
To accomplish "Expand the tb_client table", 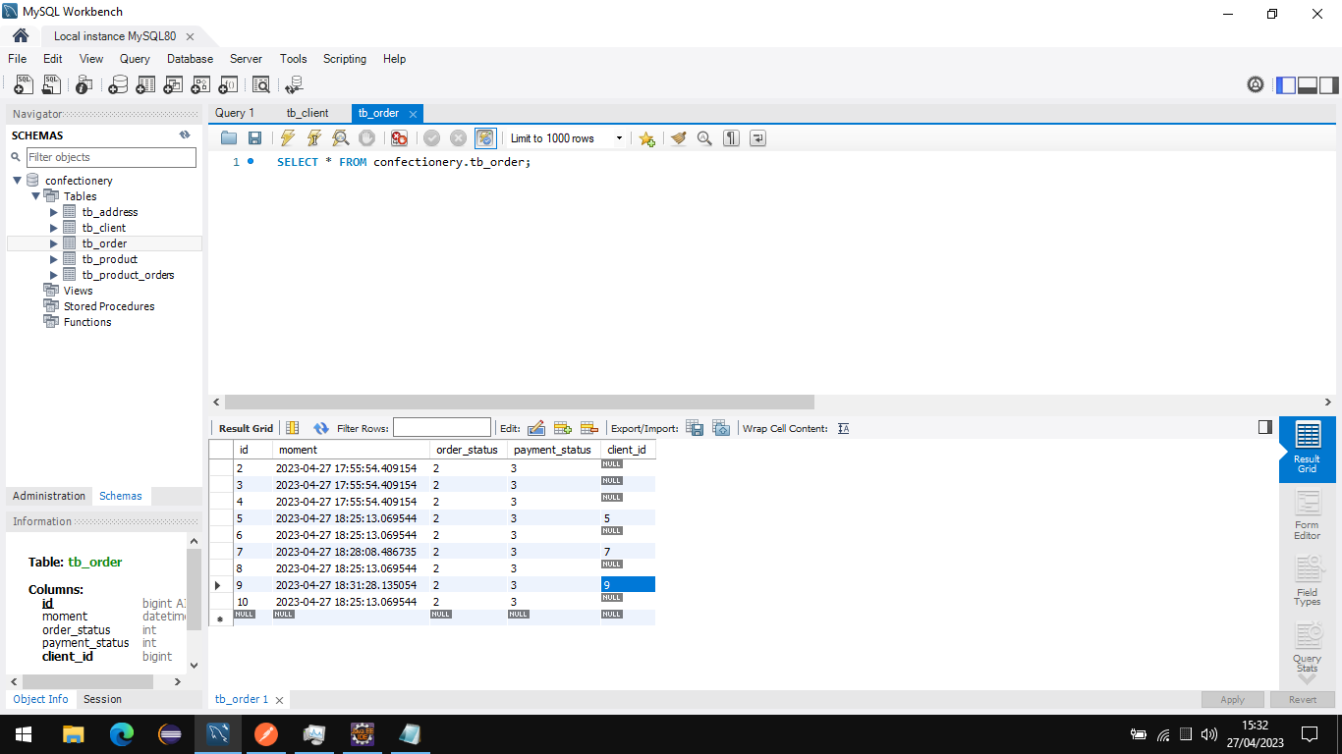I will pyautogui.click(x=54, y=228).
